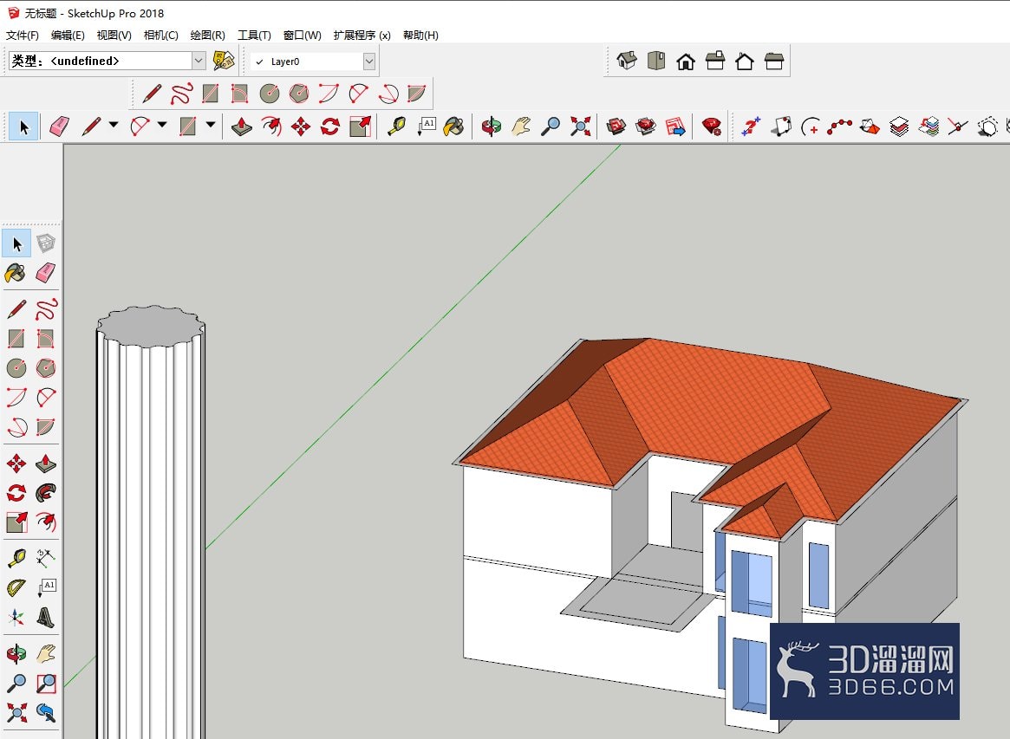
Task: Click the red question mark plugin icon
Action: 751,126
